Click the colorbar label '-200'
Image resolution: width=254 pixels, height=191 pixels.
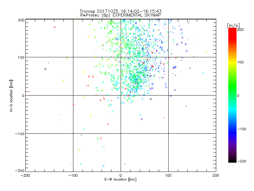click(x=242, y=161)
